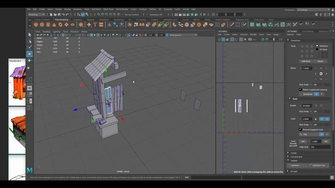
Task: Select the top-left pivot radio button
Action: point(302,46)
